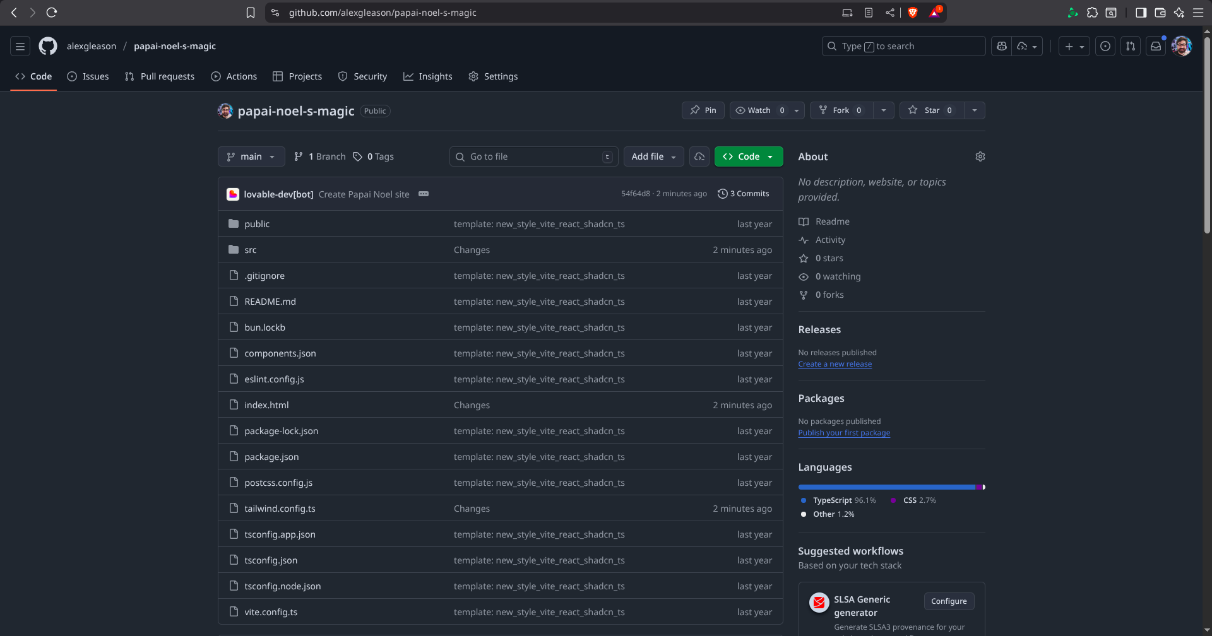
Task: Open the Insights tab
Action: point(428,76)
